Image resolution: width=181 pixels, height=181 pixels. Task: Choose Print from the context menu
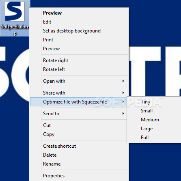[79, 40]
